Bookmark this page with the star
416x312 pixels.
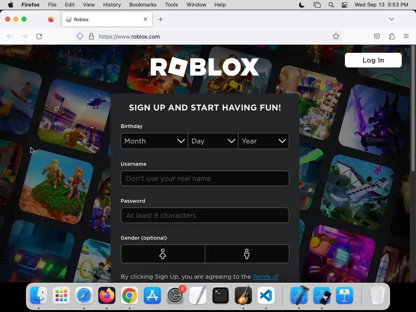tap(336, 36)
